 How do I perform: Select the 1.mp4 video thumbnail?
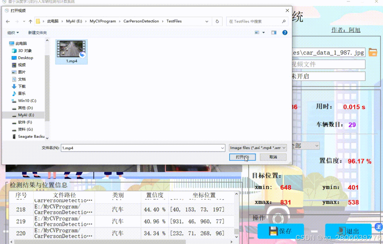tap(72, 52)
